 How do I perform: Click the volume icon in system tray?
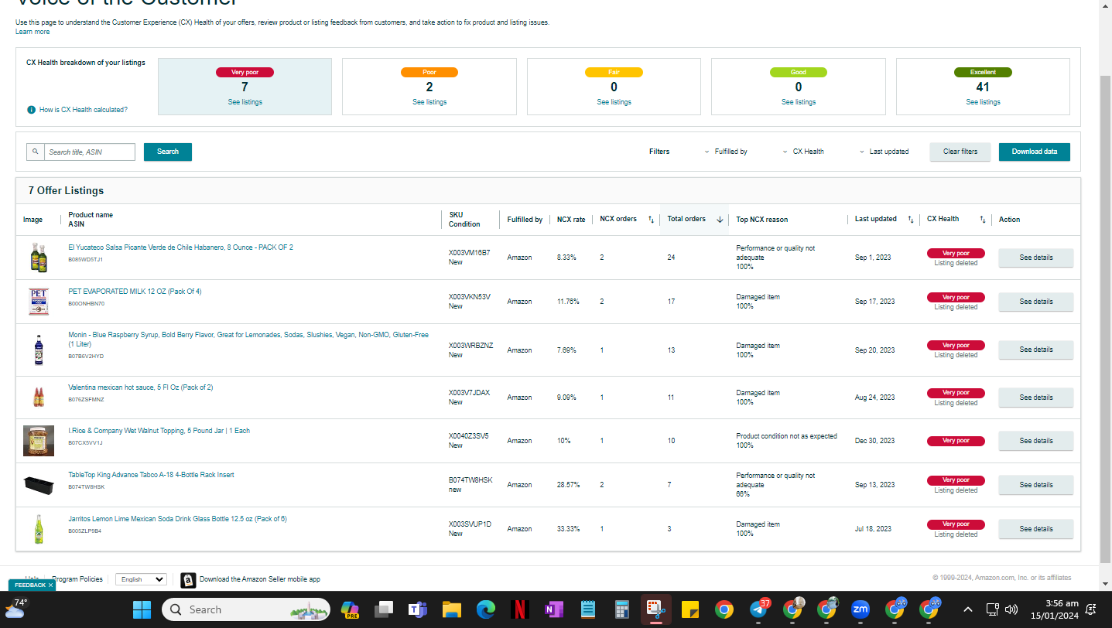[1011, 609]
